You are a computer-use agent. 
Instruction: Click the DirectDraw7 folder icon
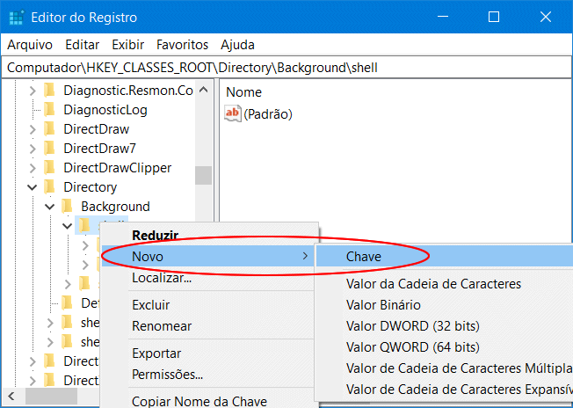click(49, 149)
